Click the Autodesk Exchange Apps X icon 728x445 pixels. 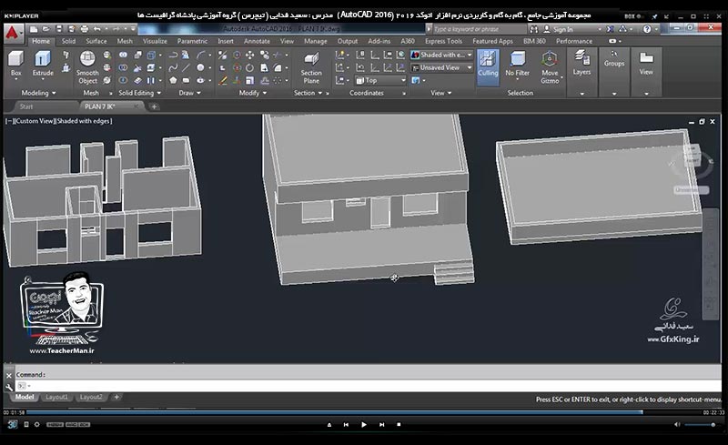pos(610,29)
